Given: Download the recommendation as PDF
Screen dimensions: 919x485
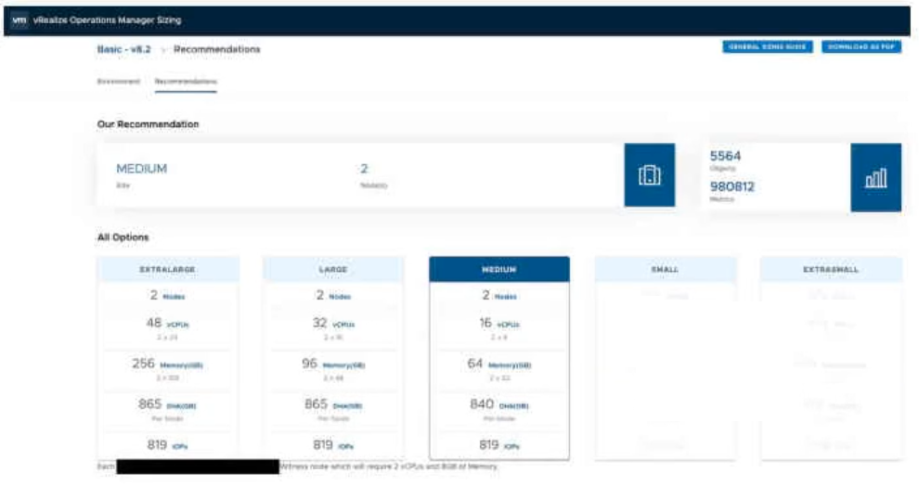Looking at the screenshot, I should click(x=861, y=47).
